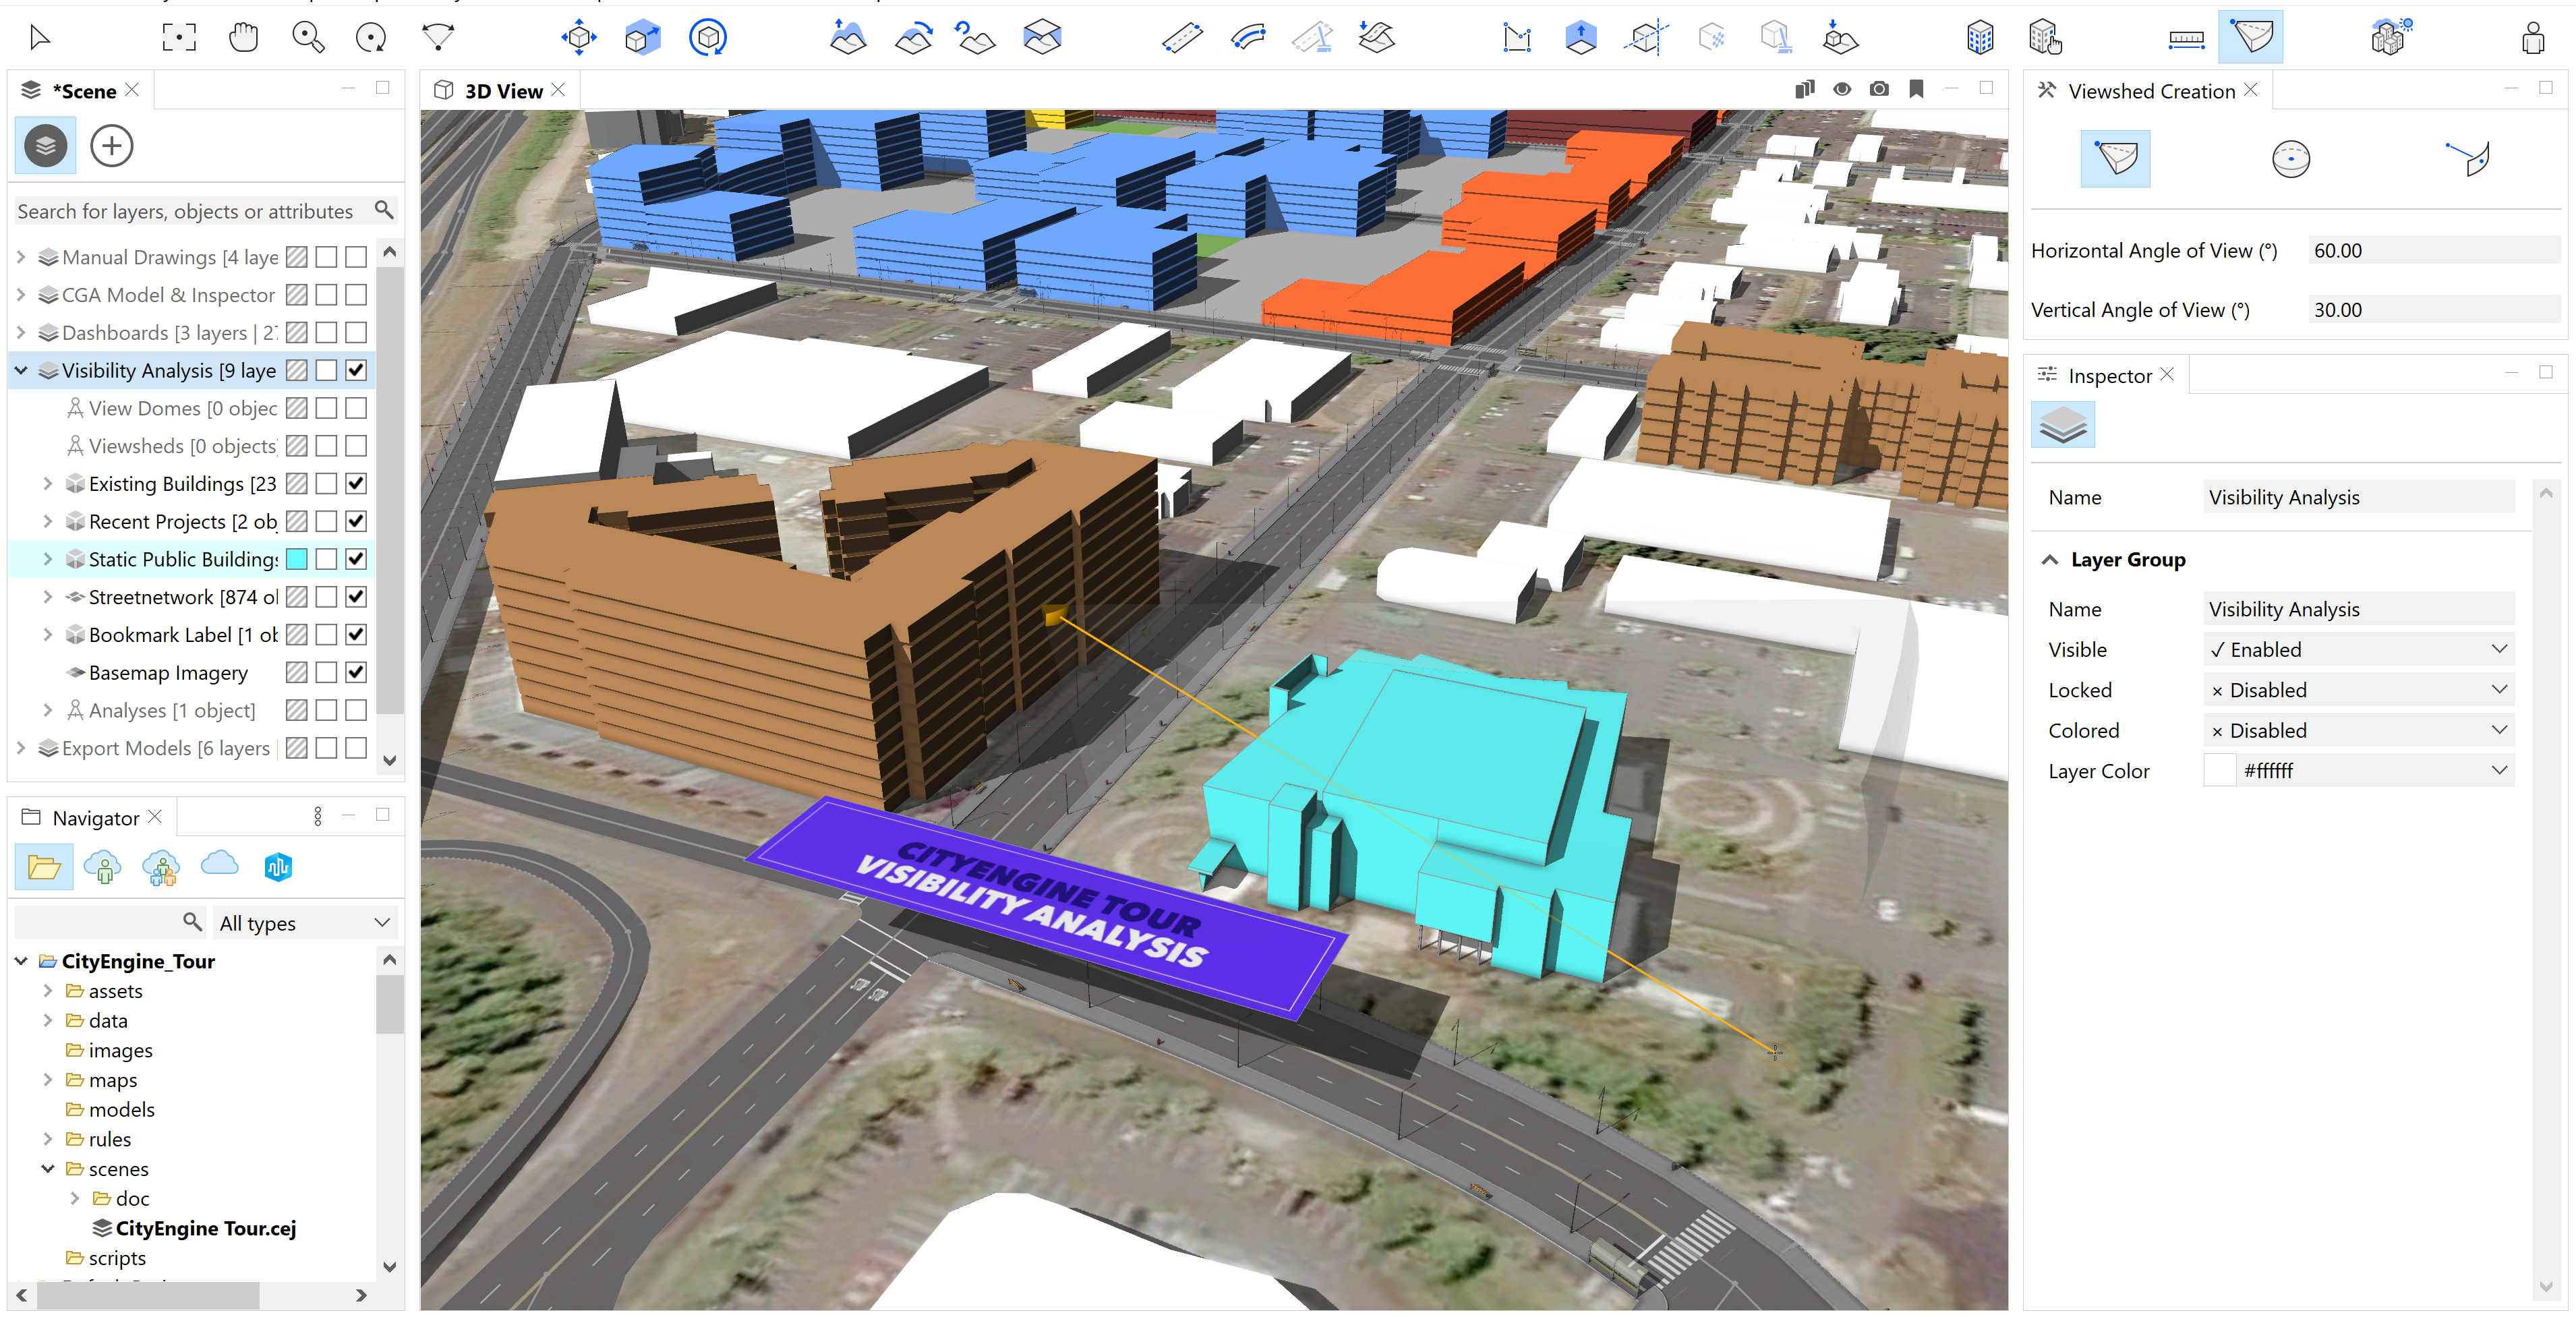Click the add layer plus button
Screen dimensions: 2576x1317
pos(111,146)
